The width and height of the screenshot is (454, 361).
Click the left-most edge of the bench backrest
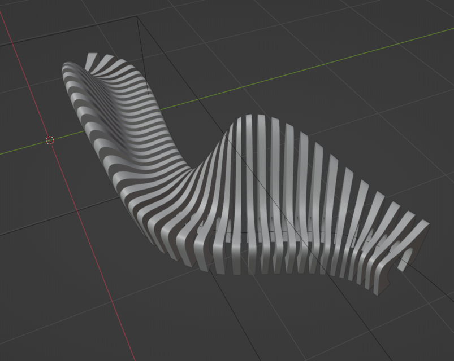pyautogui.click(x=63, y=71)
